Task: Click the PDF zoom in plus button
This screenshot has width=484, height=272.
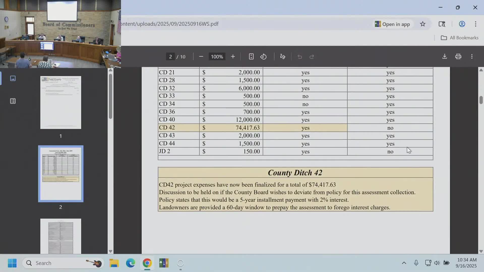Action: click(233, 57)
